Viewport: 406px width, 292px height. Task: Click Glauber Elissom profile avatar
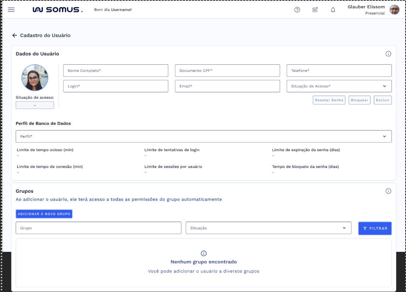(x=395, y=10)
